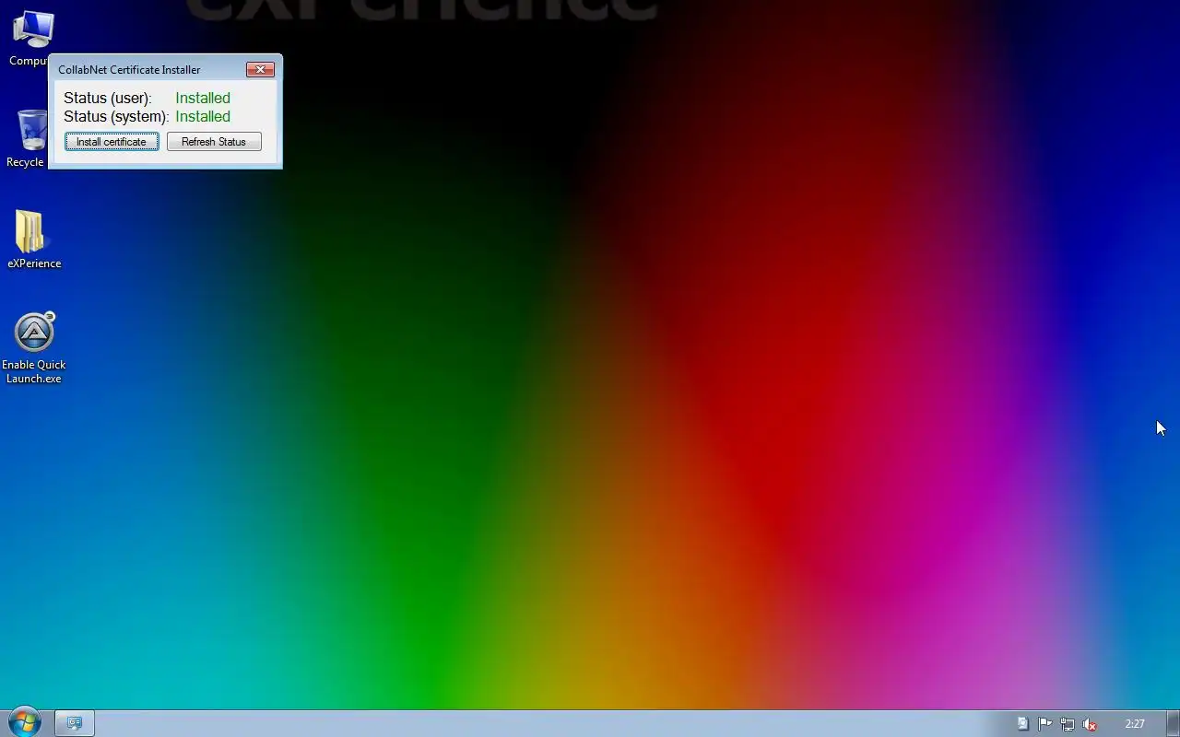Select Enable Quick Launch.exe icon

[34, 348]
